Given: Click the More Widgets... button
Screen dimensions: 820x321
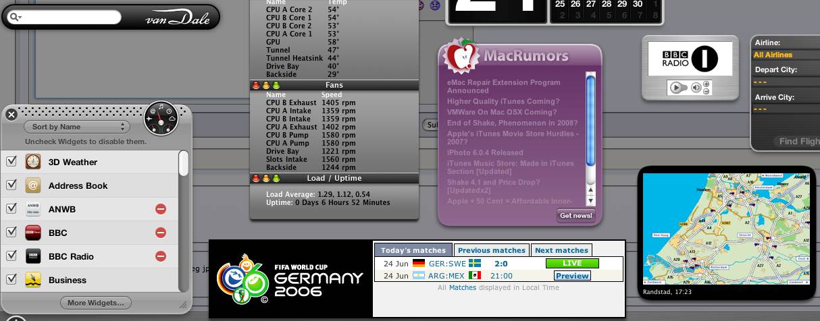Looking at the screenshot, I should click(x=96, y=303).
